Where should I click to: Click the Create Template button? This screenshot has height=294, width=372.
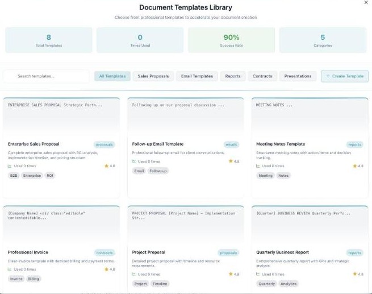(x=345, y=76)
